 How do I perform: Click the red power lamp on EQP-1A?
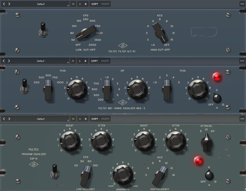198,161
